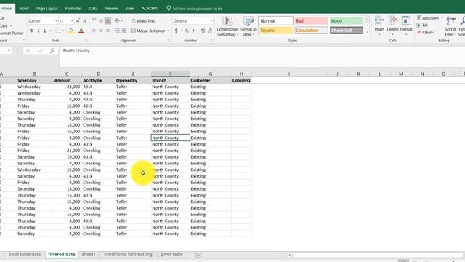The width and height of the screenshot is (465, 262).
Task: Click the Insert cells icon
Action: pos(379,21)
